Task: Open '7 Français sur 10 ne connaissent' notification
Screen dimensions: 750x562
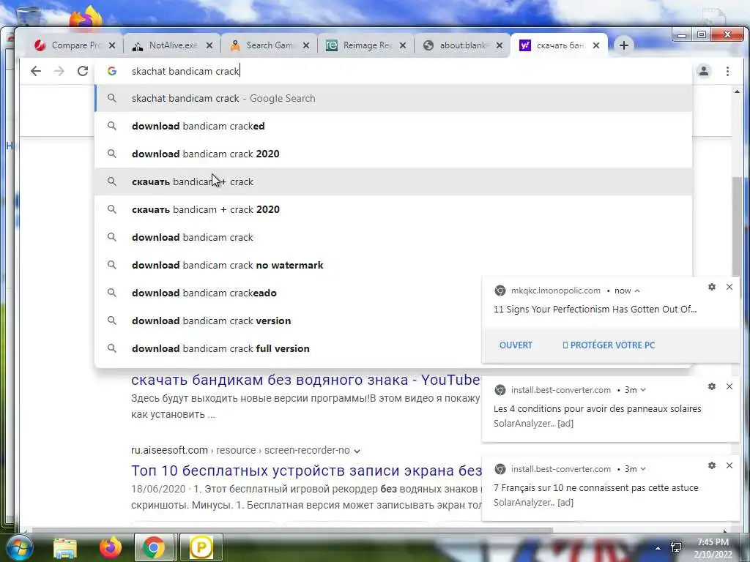Action: (596, 488)
